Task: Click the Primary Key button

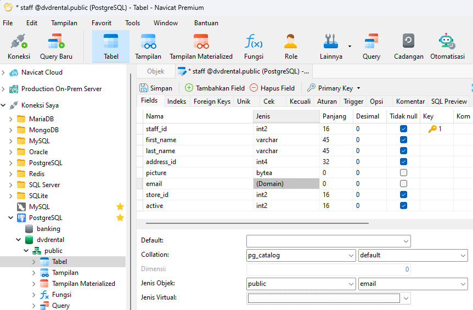Action: (330, 88)
